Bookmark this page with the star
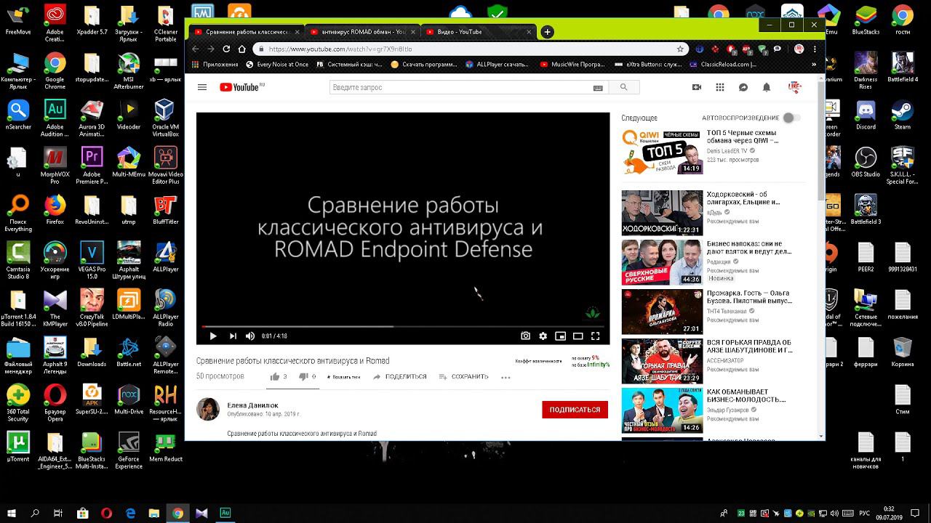This screenshot has height=523, width=931. click(x=680, y=49)
